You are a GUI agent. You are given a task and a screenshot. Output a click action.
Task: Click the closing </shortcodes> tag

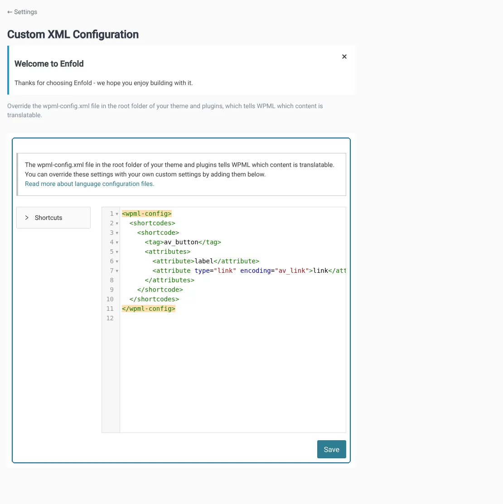pyautogui.click(x=154, y=299)
